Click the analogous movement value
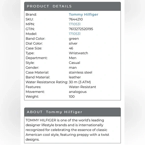This screenshot has height=145, width=145. (78, 92)
